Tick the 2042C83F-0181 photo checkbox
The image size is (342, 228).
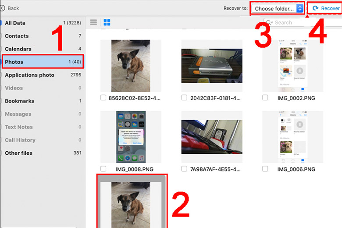(x=184, y=98)
